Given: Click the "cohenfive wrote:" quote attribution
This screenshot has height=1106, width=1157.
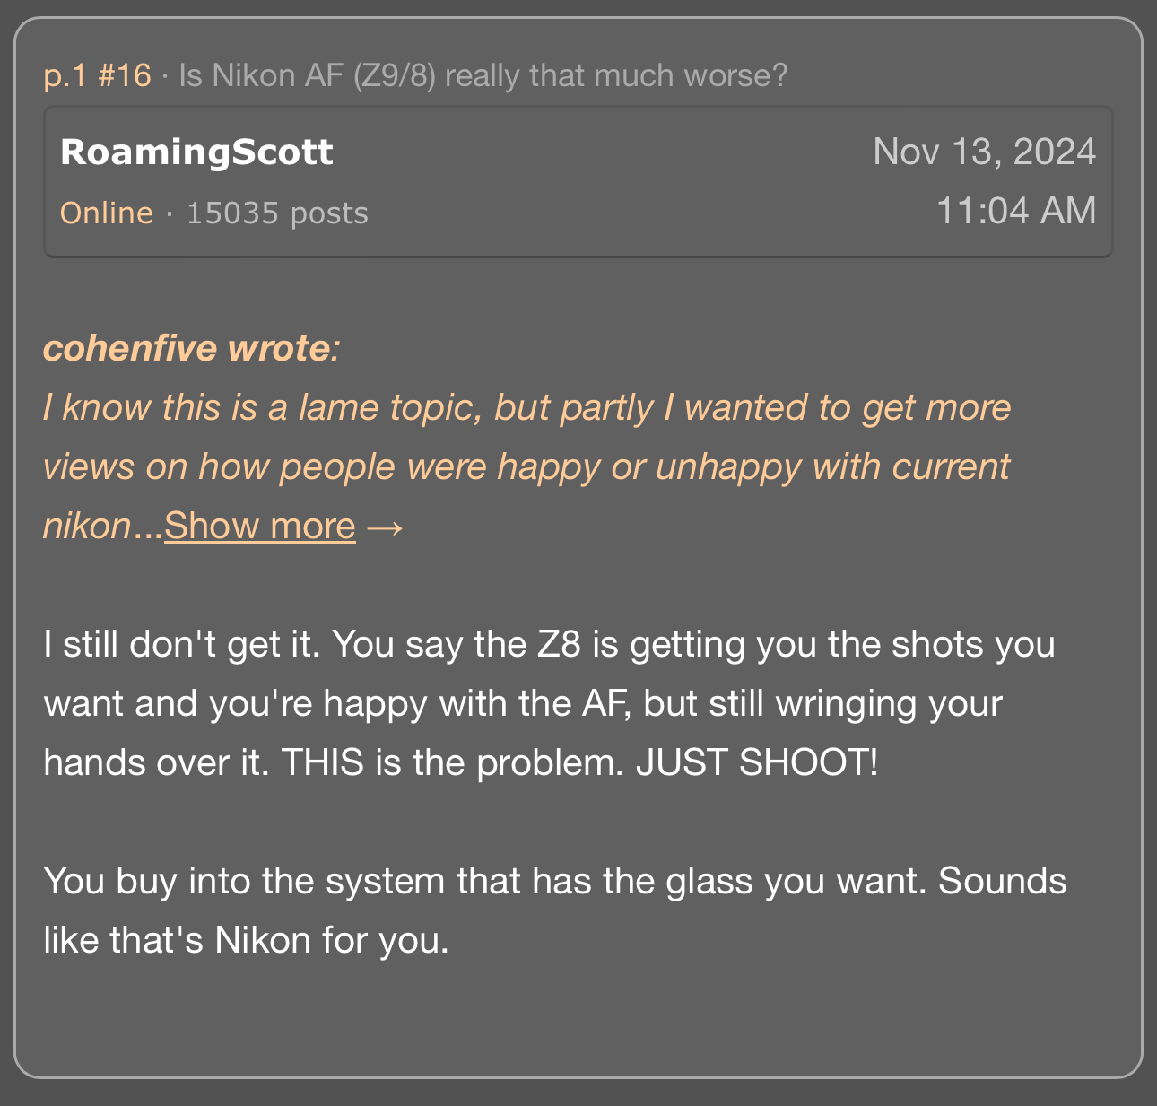Looking at the screenshot, I should click(x=191, y=348).
